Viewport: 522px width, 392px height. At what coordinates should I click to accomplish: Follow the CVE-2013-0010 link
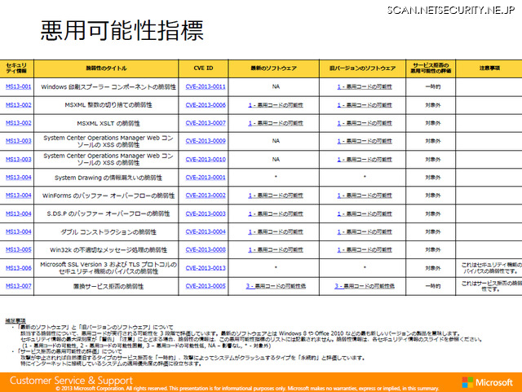pos(206,160)
